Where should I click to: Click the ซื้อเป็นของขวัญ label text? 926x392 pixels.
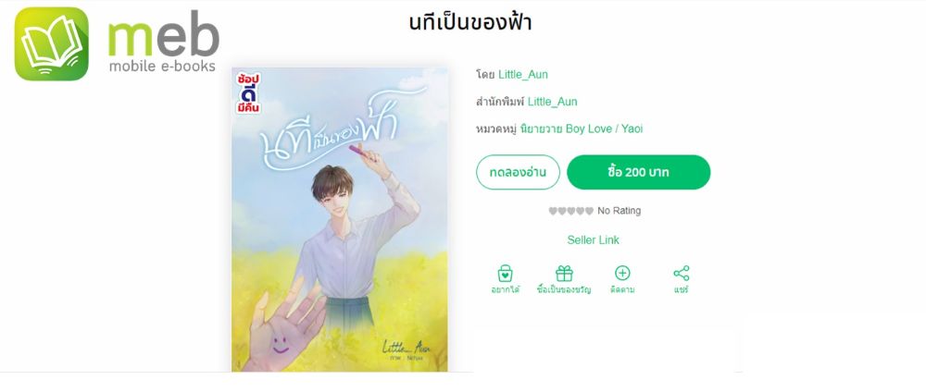[564, 290]
